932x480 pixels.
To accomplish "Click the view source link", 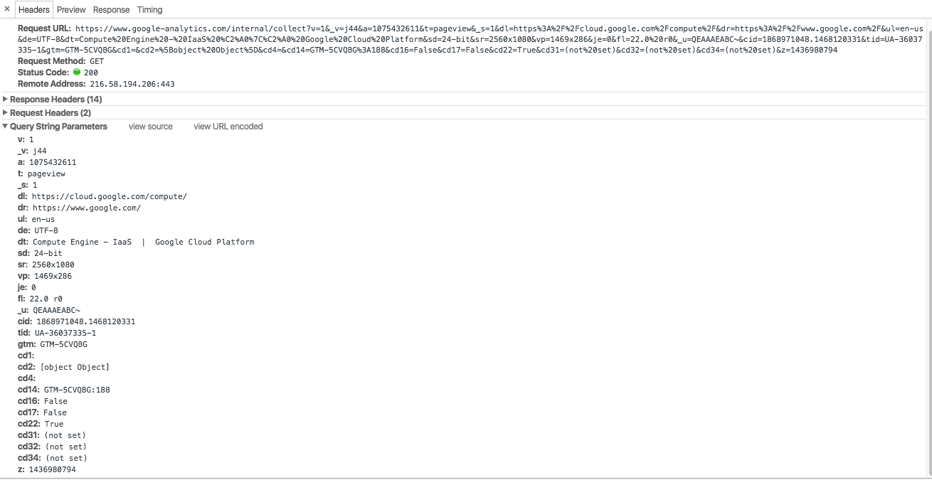I will (150, 127).
